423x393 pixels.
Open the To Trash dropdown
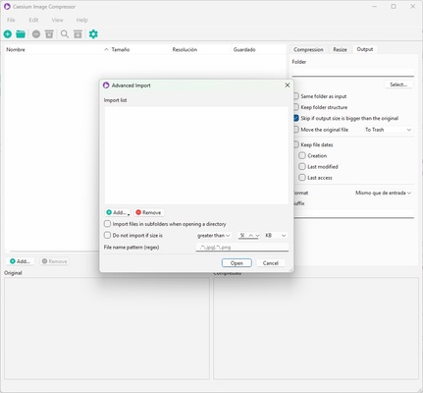point(388,130)
